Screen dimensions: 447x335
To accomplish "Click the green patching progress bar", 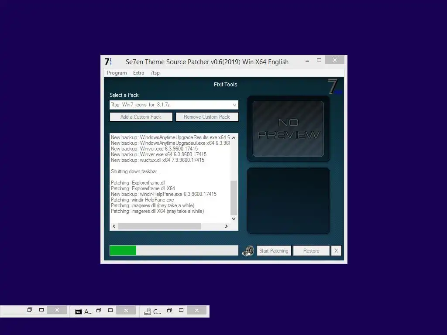I will 174,250.
